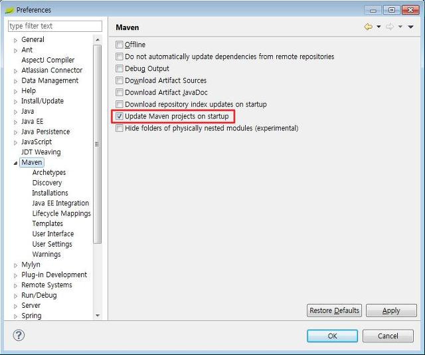Expand the Atlassian Connector node
Image resolution: width=425 pixels, height=355 pixels.
(x=15, y=71)
